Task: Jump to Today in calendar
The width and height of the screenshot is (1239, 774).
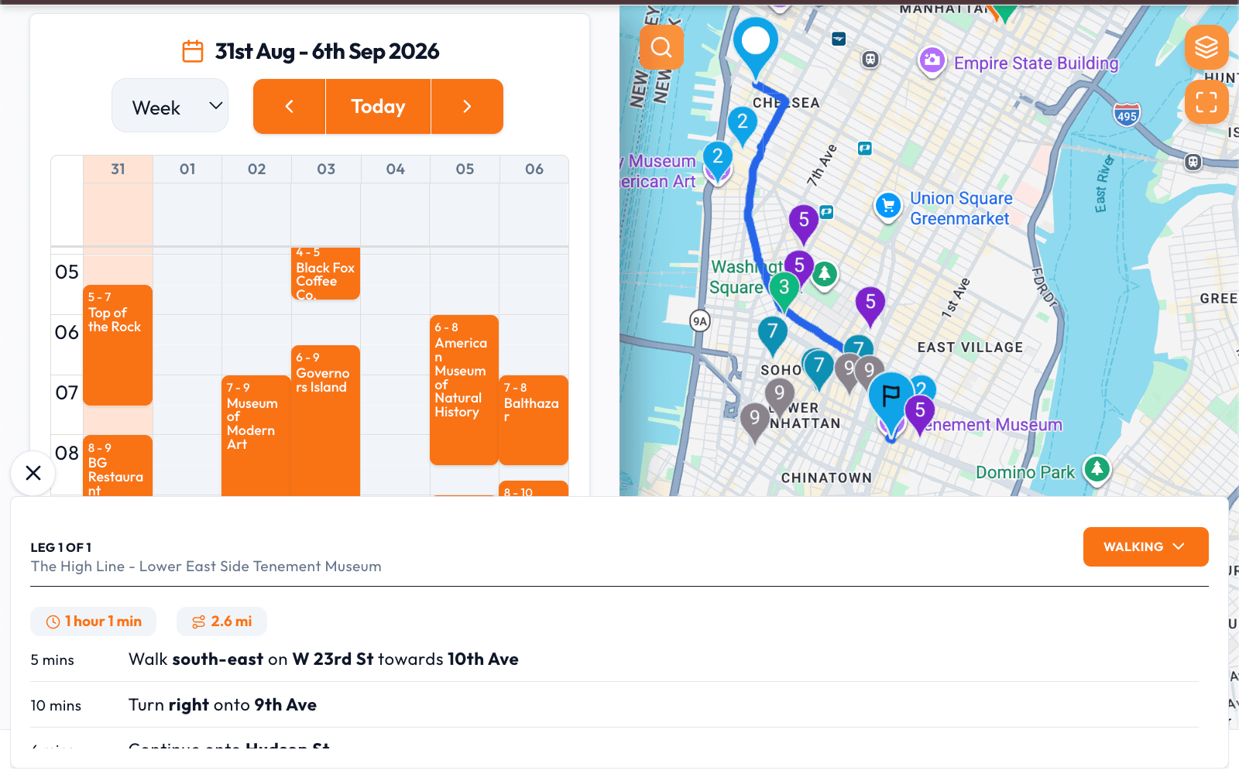Action: click(x=379, y=107)
